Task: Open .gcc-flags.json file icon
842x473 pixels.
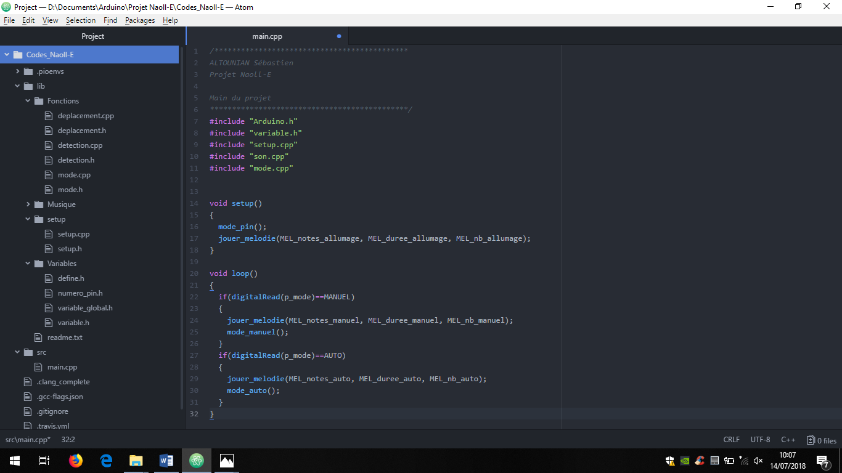Action: click(28, 397)
